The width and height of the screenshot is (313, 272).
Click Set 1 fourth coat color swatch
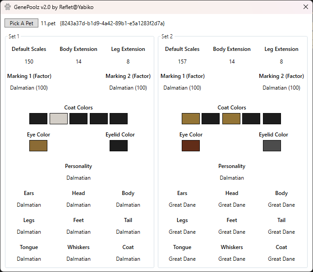99,118
